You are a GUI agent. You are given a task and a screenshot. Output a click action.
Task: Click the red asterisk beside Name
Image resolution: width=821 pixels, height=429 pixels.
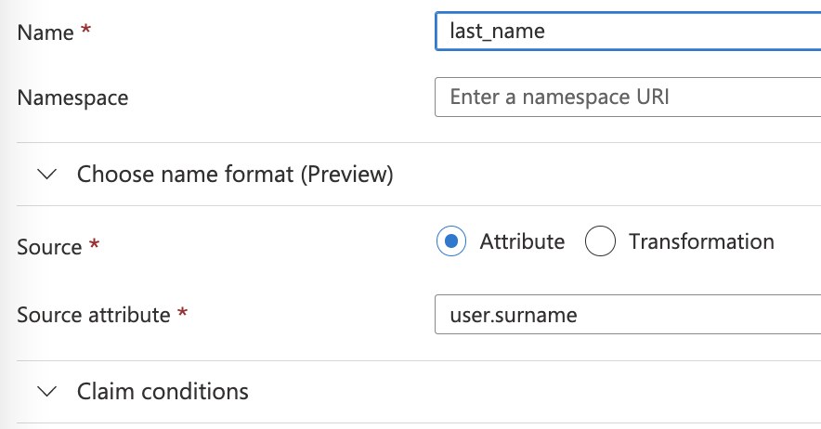click(x=86, y=32)
